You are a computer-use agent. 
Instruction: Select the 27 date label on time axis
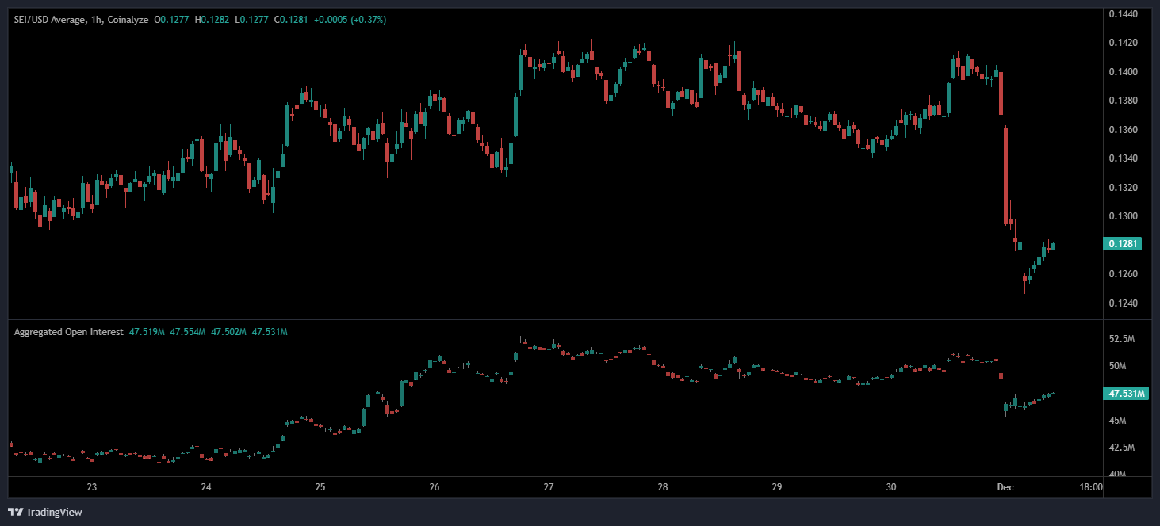point(548,487)
